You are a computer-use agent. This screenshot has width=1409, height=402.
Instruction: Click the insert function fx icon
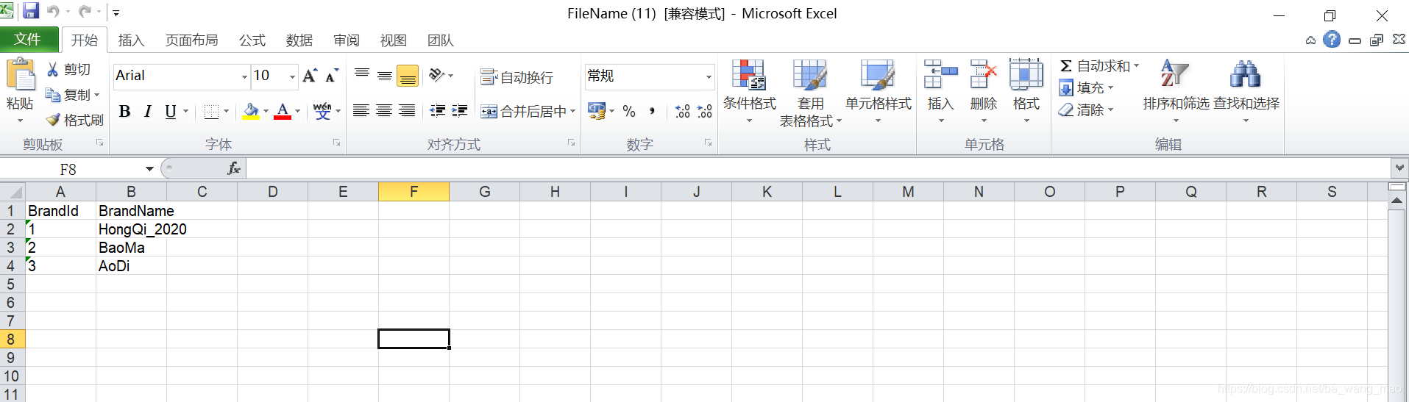[x=234, y=168]
